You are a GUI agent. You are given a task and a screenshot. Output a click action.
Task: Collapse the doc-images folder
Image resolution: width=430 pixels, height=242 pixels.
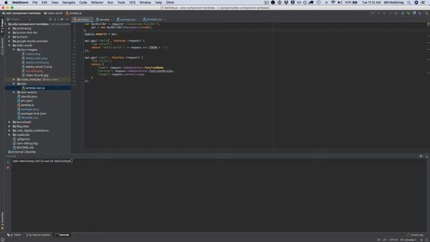tap(13, 50)
